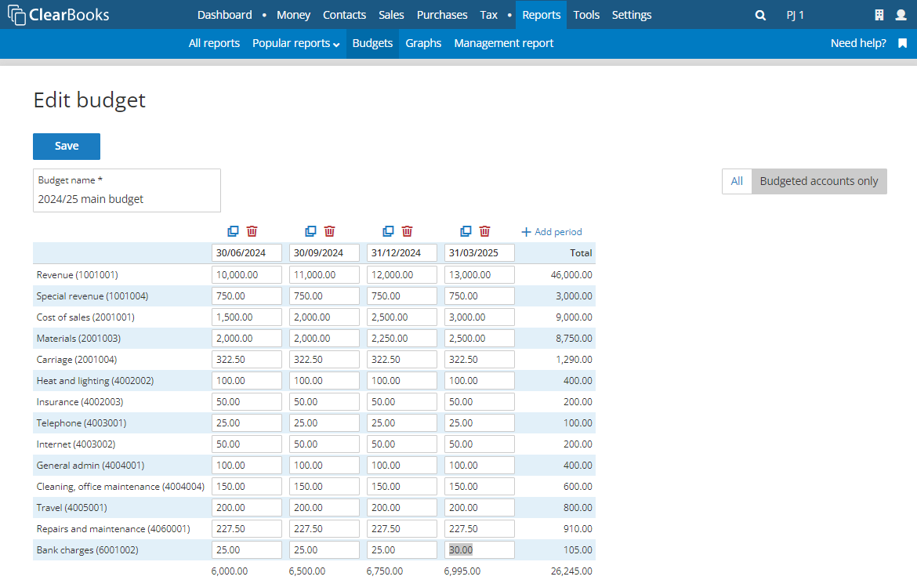Copy the 31/12/2024 period column

point(388,231)
